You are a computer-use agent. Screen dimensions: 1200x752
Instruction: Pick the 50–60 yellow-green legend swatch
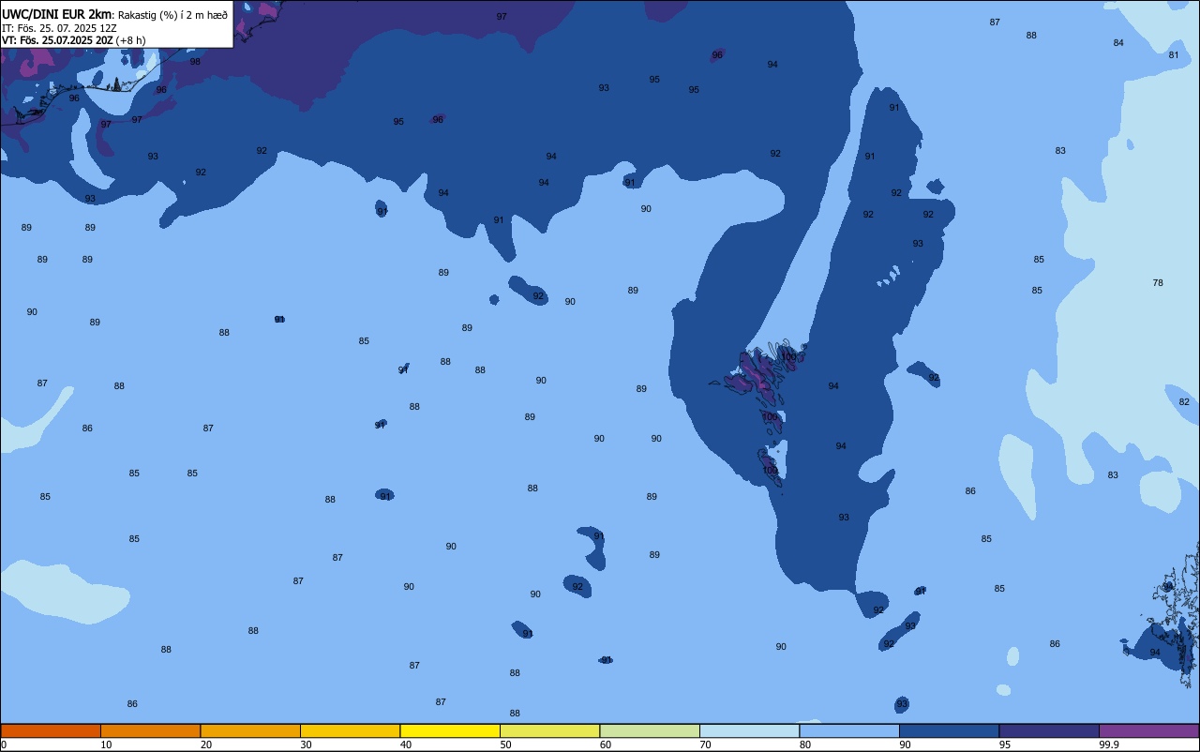coord(549,730)
